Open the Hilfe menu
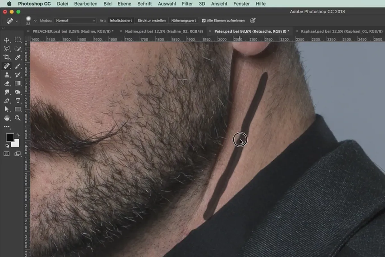The image size is (385, 257). tap(261, 4)
